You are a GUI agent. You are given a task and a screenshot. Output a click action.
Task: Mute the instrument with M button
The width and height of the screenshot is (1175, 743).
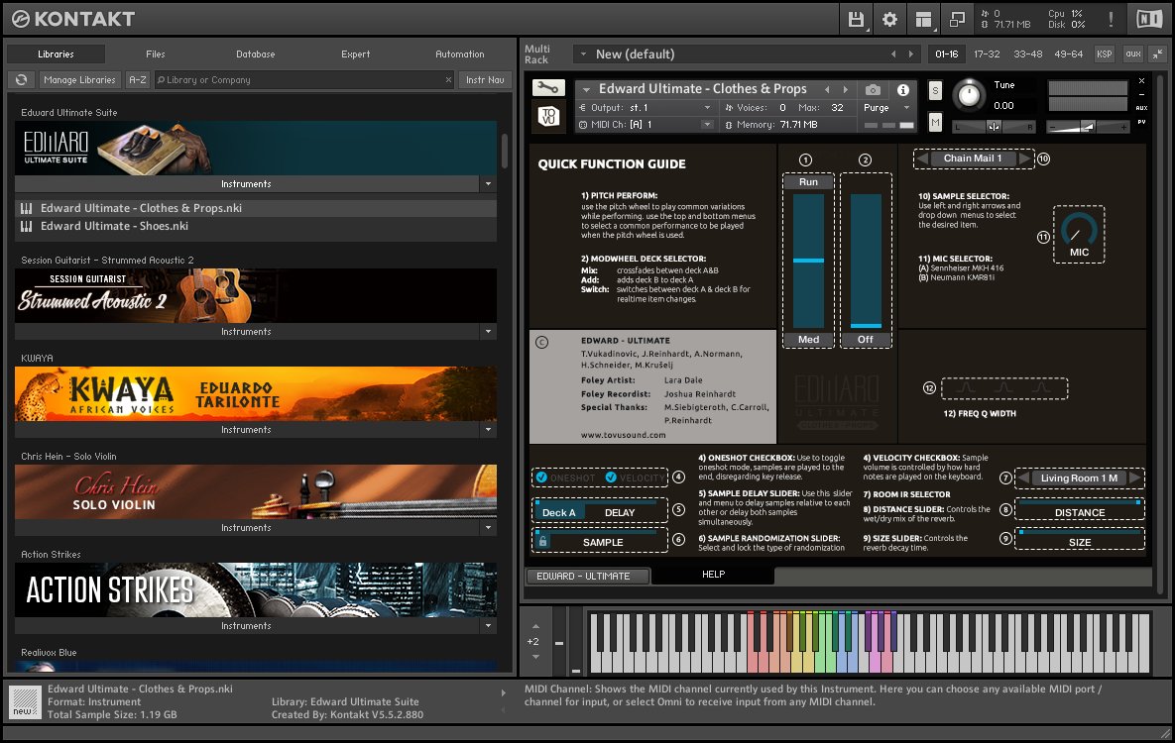(935, 122)
